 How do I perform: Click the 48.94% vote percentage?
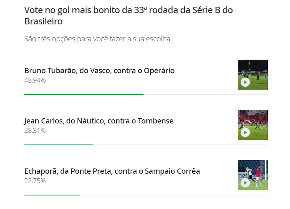(x=35, y=80)
